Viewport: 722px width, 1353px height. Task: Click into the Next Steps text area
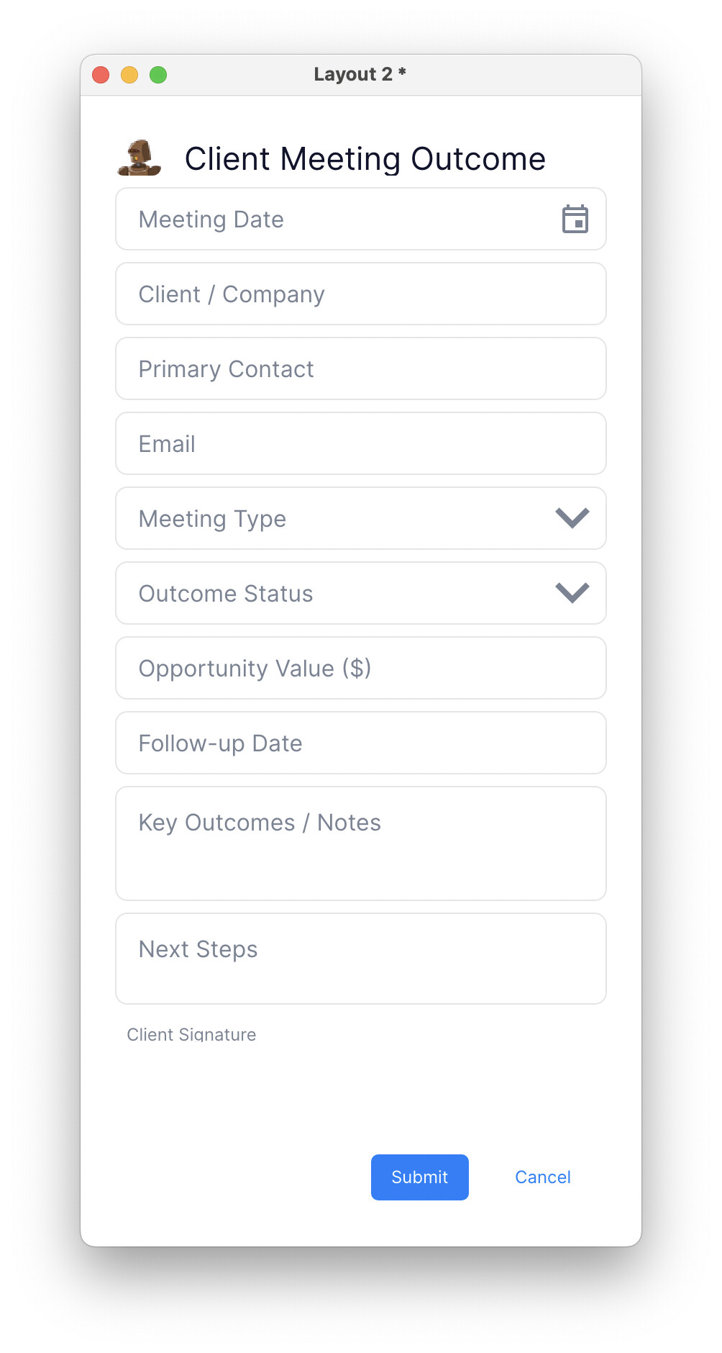click(360, 959)
